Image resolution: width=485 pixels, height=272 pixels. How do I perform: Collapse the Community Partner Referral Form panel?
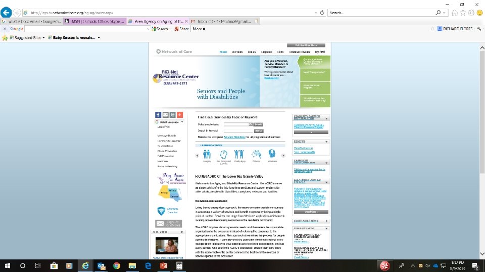[x=326, y=118]
